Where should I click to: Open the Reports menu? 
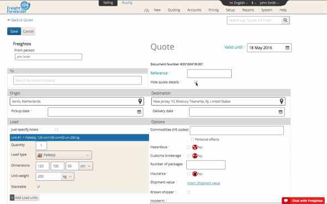248,10
